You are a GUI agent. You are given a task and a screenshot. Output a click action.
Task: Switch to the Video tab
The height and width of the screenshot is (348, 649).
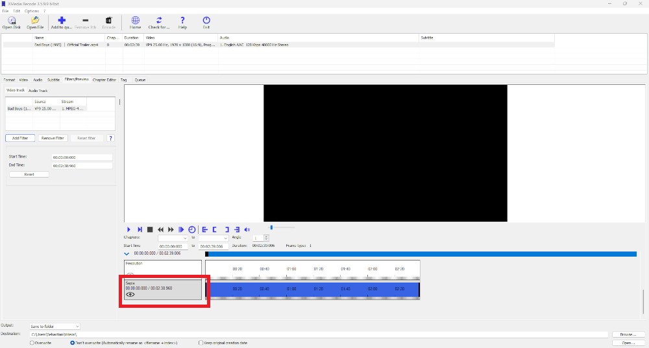click(x=23, y=80)
